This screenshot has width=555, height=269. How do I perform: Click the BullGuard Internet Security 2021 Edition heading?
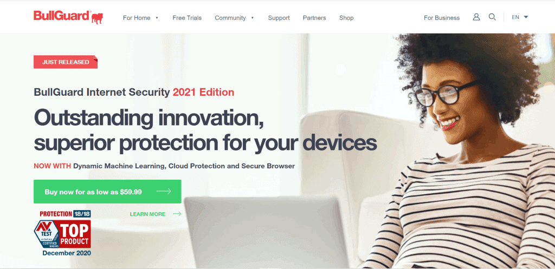pyautogui.click(x=134, y=92)
